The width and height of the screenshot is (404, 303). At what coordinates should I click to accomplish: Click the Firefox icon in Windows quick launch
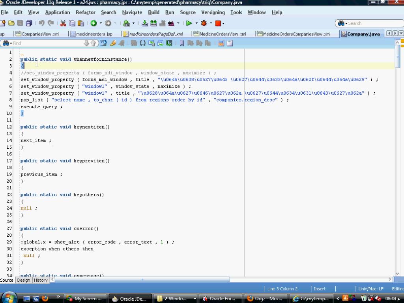click(x=45, y=298)
